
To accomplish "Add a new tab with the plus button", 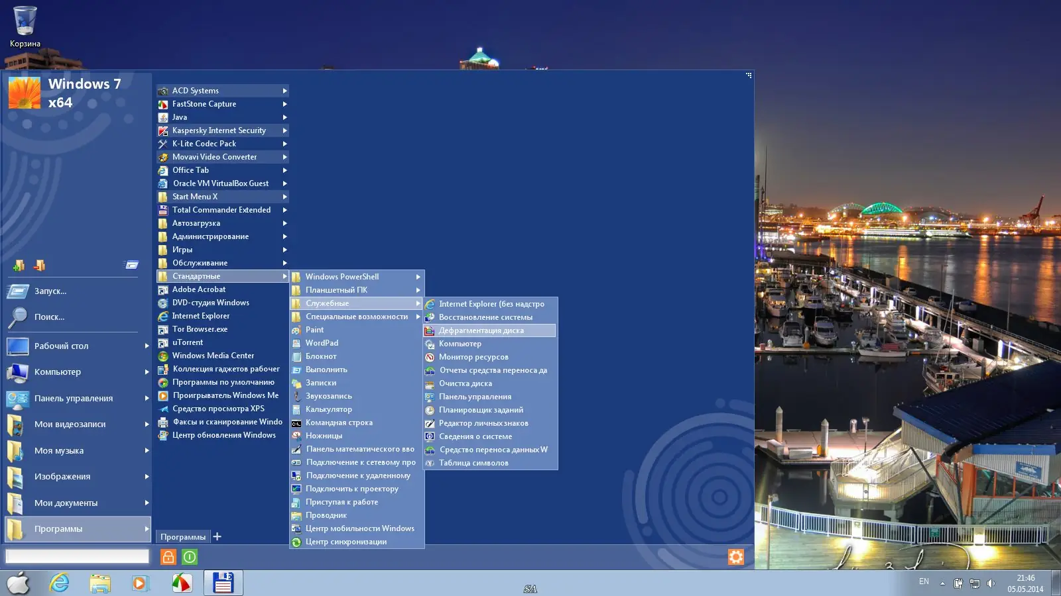I will [x=218, y=536].
